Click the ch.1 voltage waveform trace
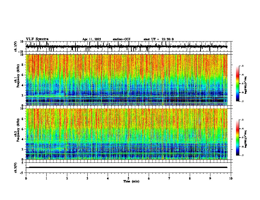This screenshot has height=200, width=260. pos(126,47)
